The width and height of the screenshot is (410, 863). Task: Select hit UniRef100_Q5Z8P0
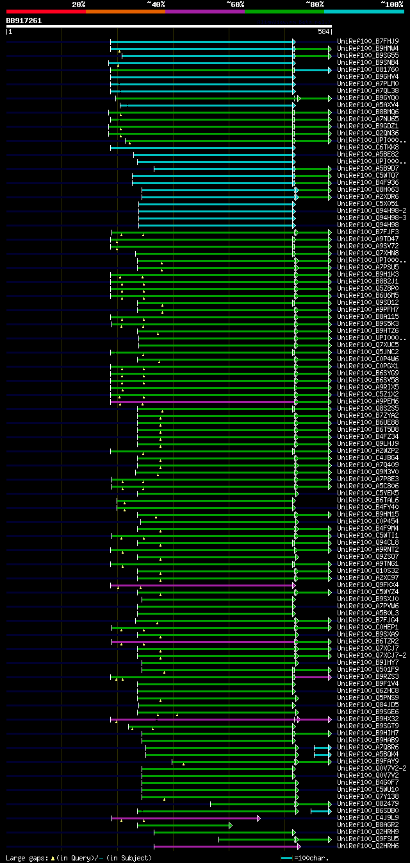click(x=368, y=288)
